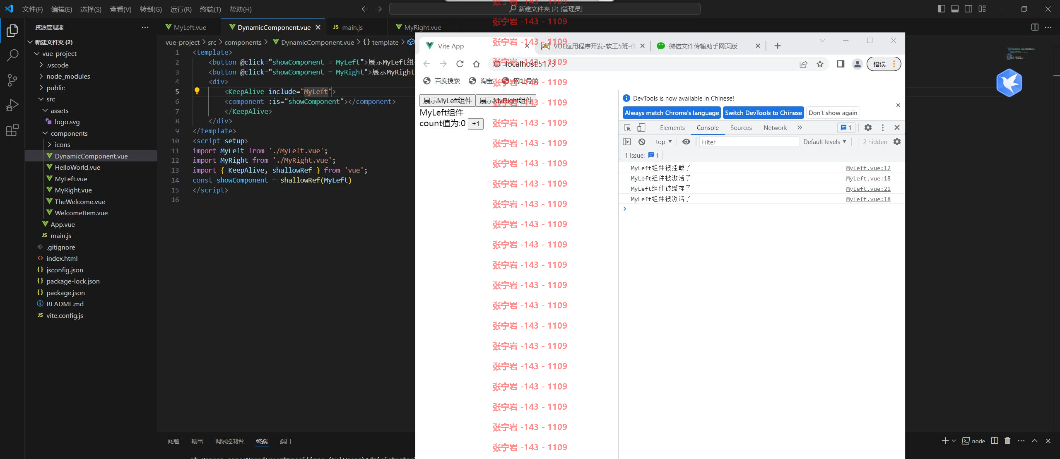Open the issues counter badge
This screenshot has width=1060, height=459.
[846, 127]
